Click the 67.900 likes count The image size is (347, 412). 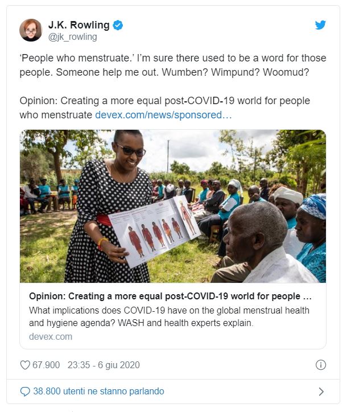tap(46, 365)
